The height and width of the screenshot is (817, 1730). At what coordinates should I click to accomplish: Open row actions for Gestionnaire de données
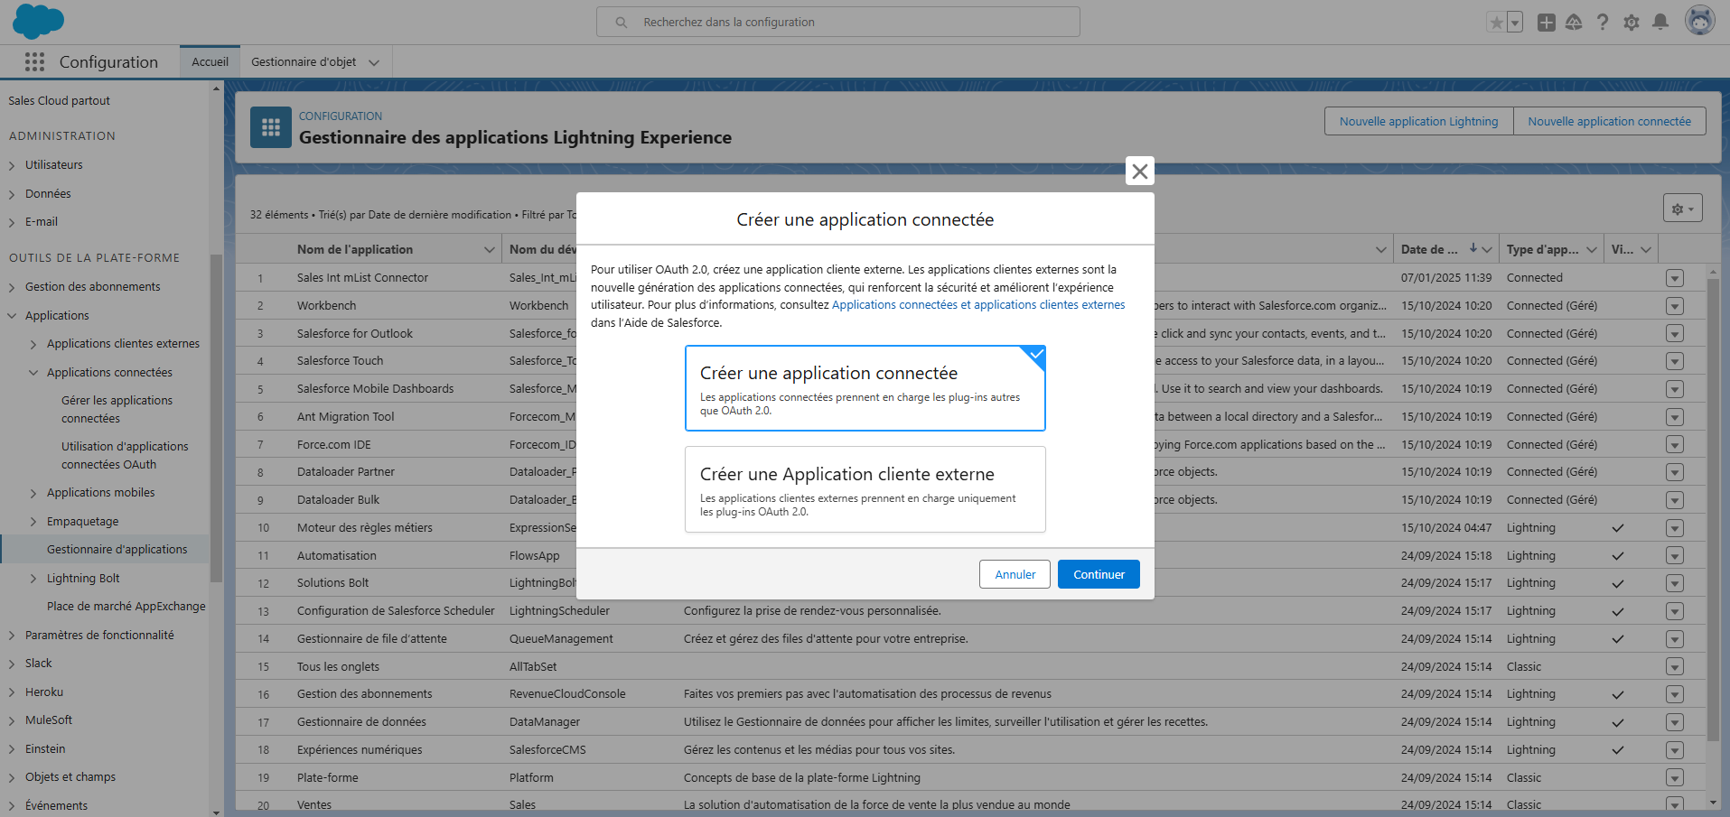click(x=1675, y=722)
